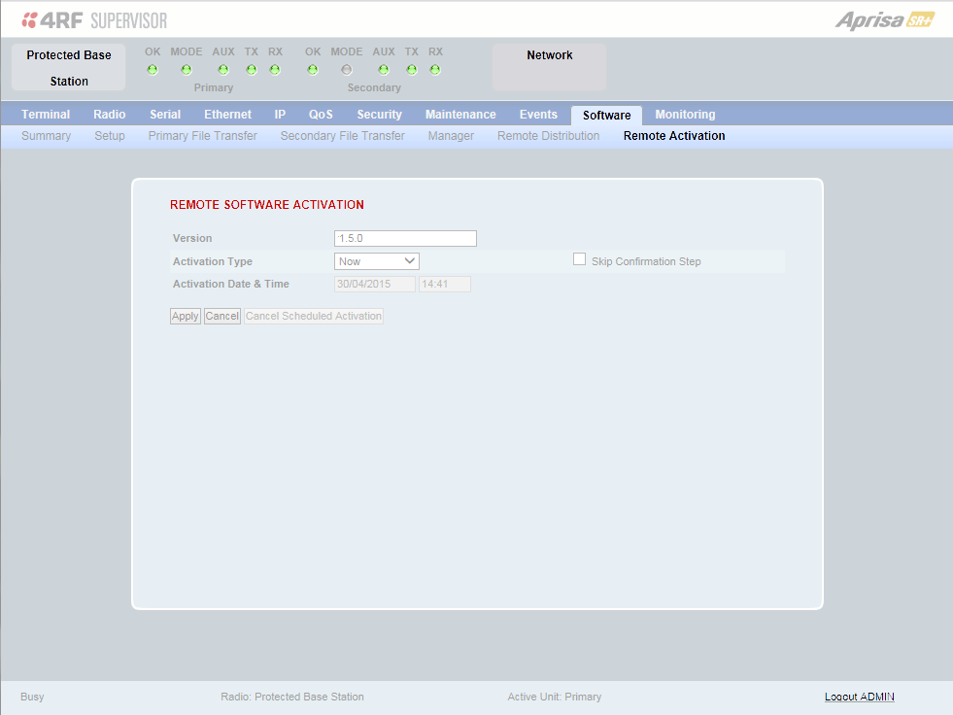The height and width of the screenshot is (715, 953).
Task: Go to the Monitoring tab
Action: pos(685,115)
